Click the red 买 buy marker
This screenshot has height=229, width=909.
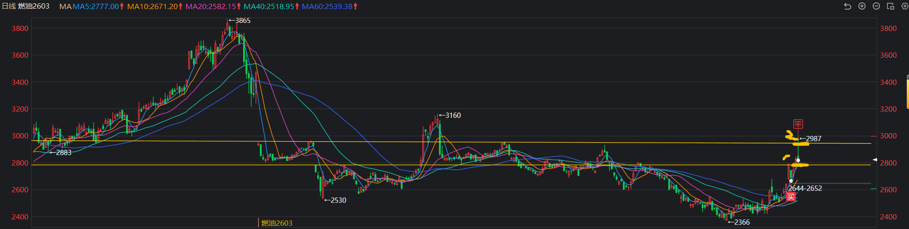(x=791, y=197)
